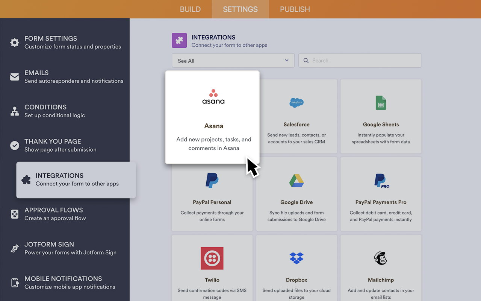The width and height of the screenshot is (481, 301).
Task: Open the See All filter dropdown
Action: pos(233,60)
